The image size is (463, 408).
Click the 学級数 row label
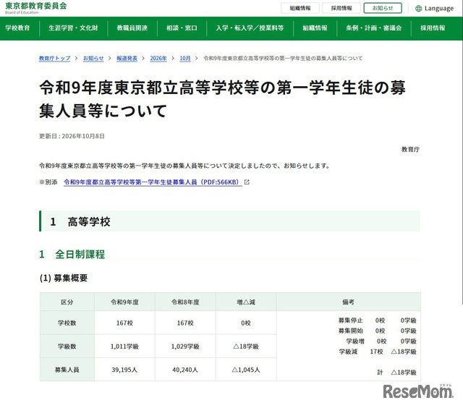(x=67, y=347)
